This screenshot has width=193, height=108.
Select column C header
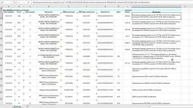coord(30,7)
